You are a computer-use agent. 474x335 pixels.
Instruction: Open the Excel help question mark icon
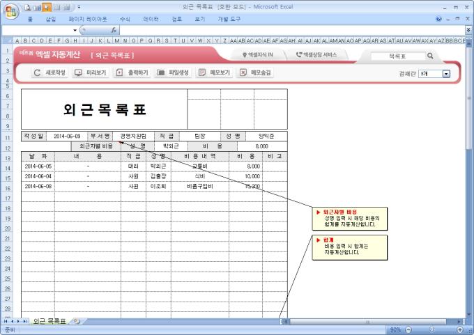coord(438,19)
